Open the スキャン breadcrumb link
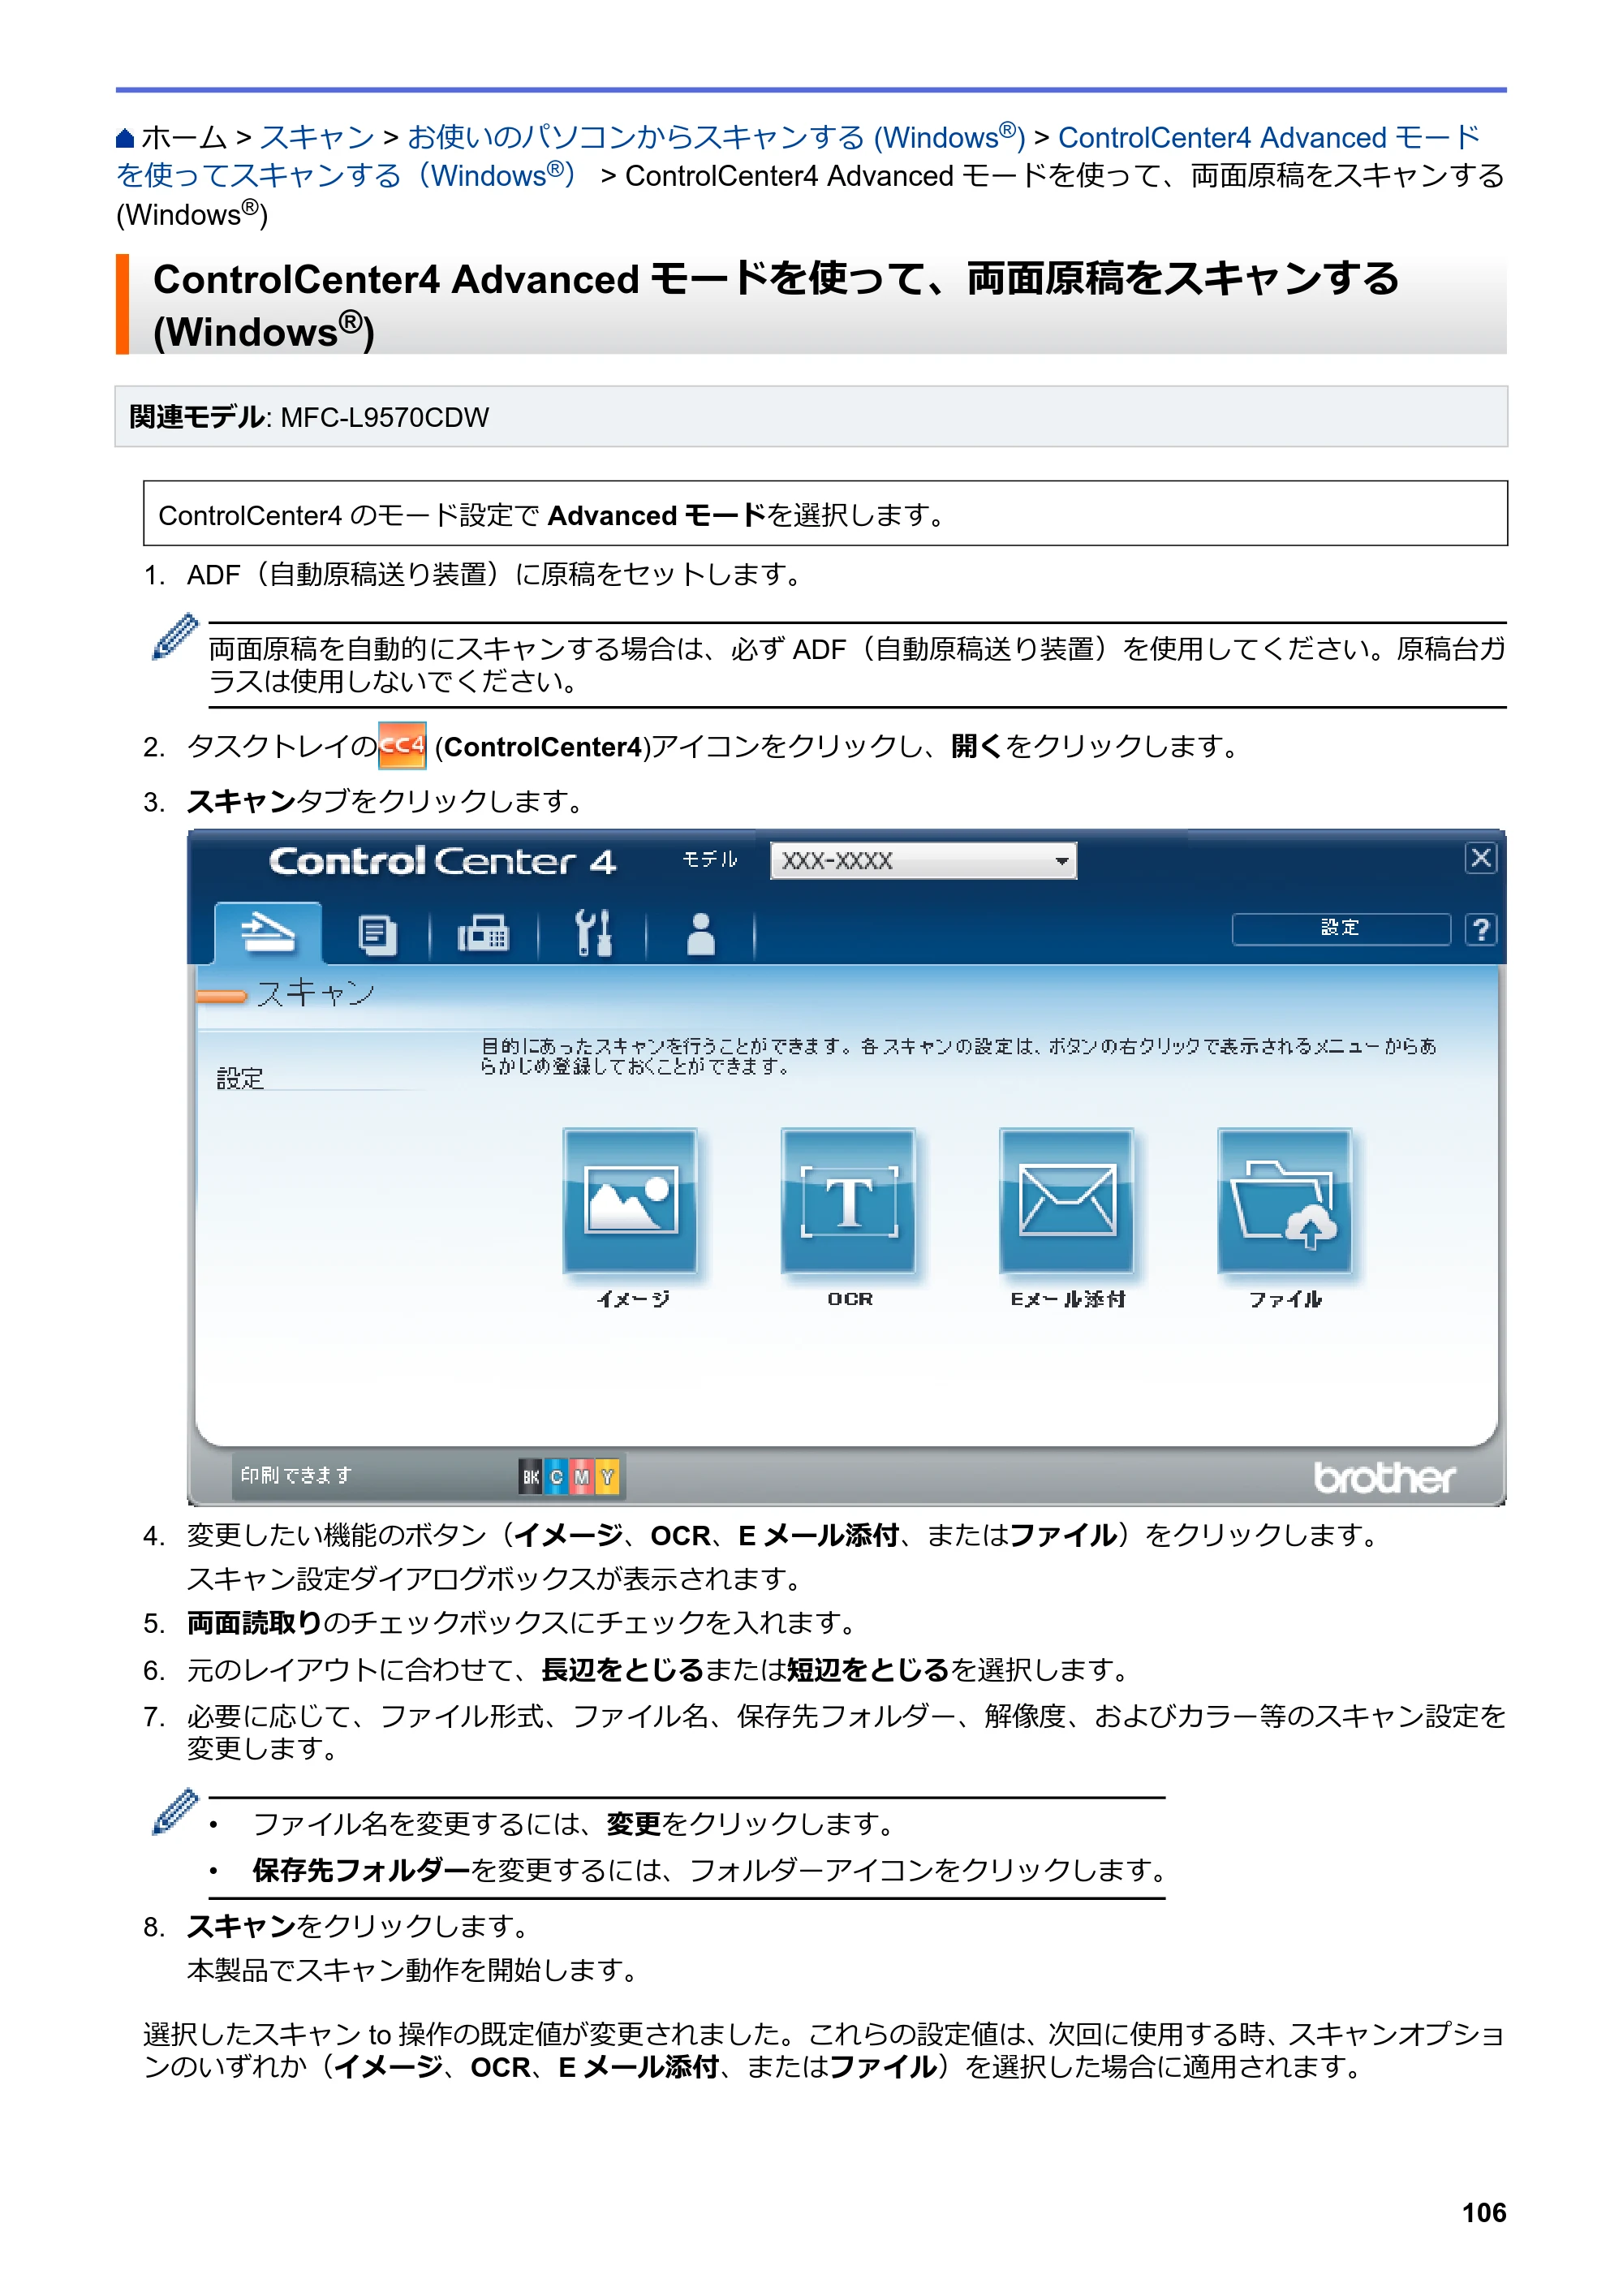Image resolution: width=1623 pixels, height=2296 pixels. click(x=317, y=137)
